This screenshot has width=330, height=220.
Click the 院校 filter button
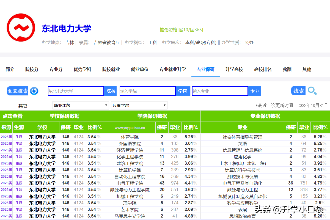pyautogui.click(x=111, y=91)
